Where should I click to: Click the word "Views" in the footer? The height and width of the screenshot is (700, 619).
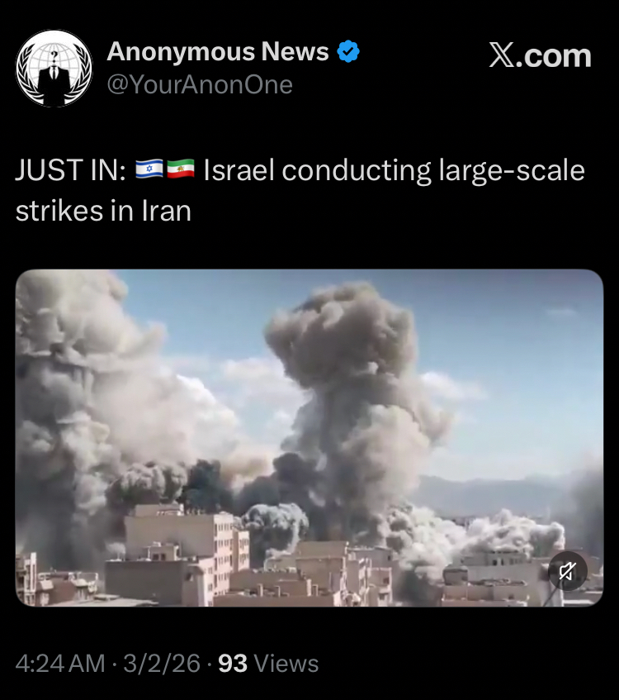(x=286, y=664)
